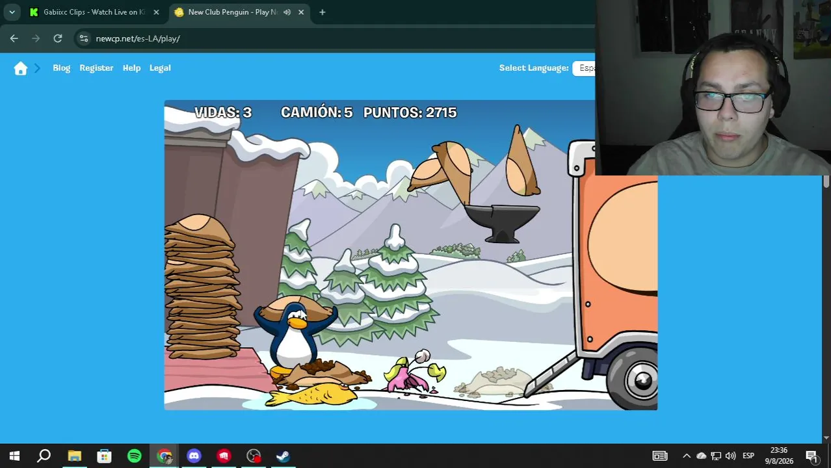
Task: Close the New Club Penguin tab
Action: (x=301, y=12)
